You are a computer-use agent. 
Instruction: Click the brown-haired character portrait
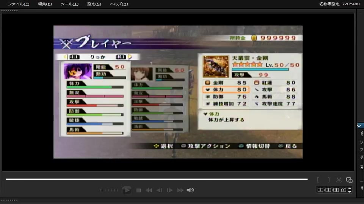click(142, 74)
